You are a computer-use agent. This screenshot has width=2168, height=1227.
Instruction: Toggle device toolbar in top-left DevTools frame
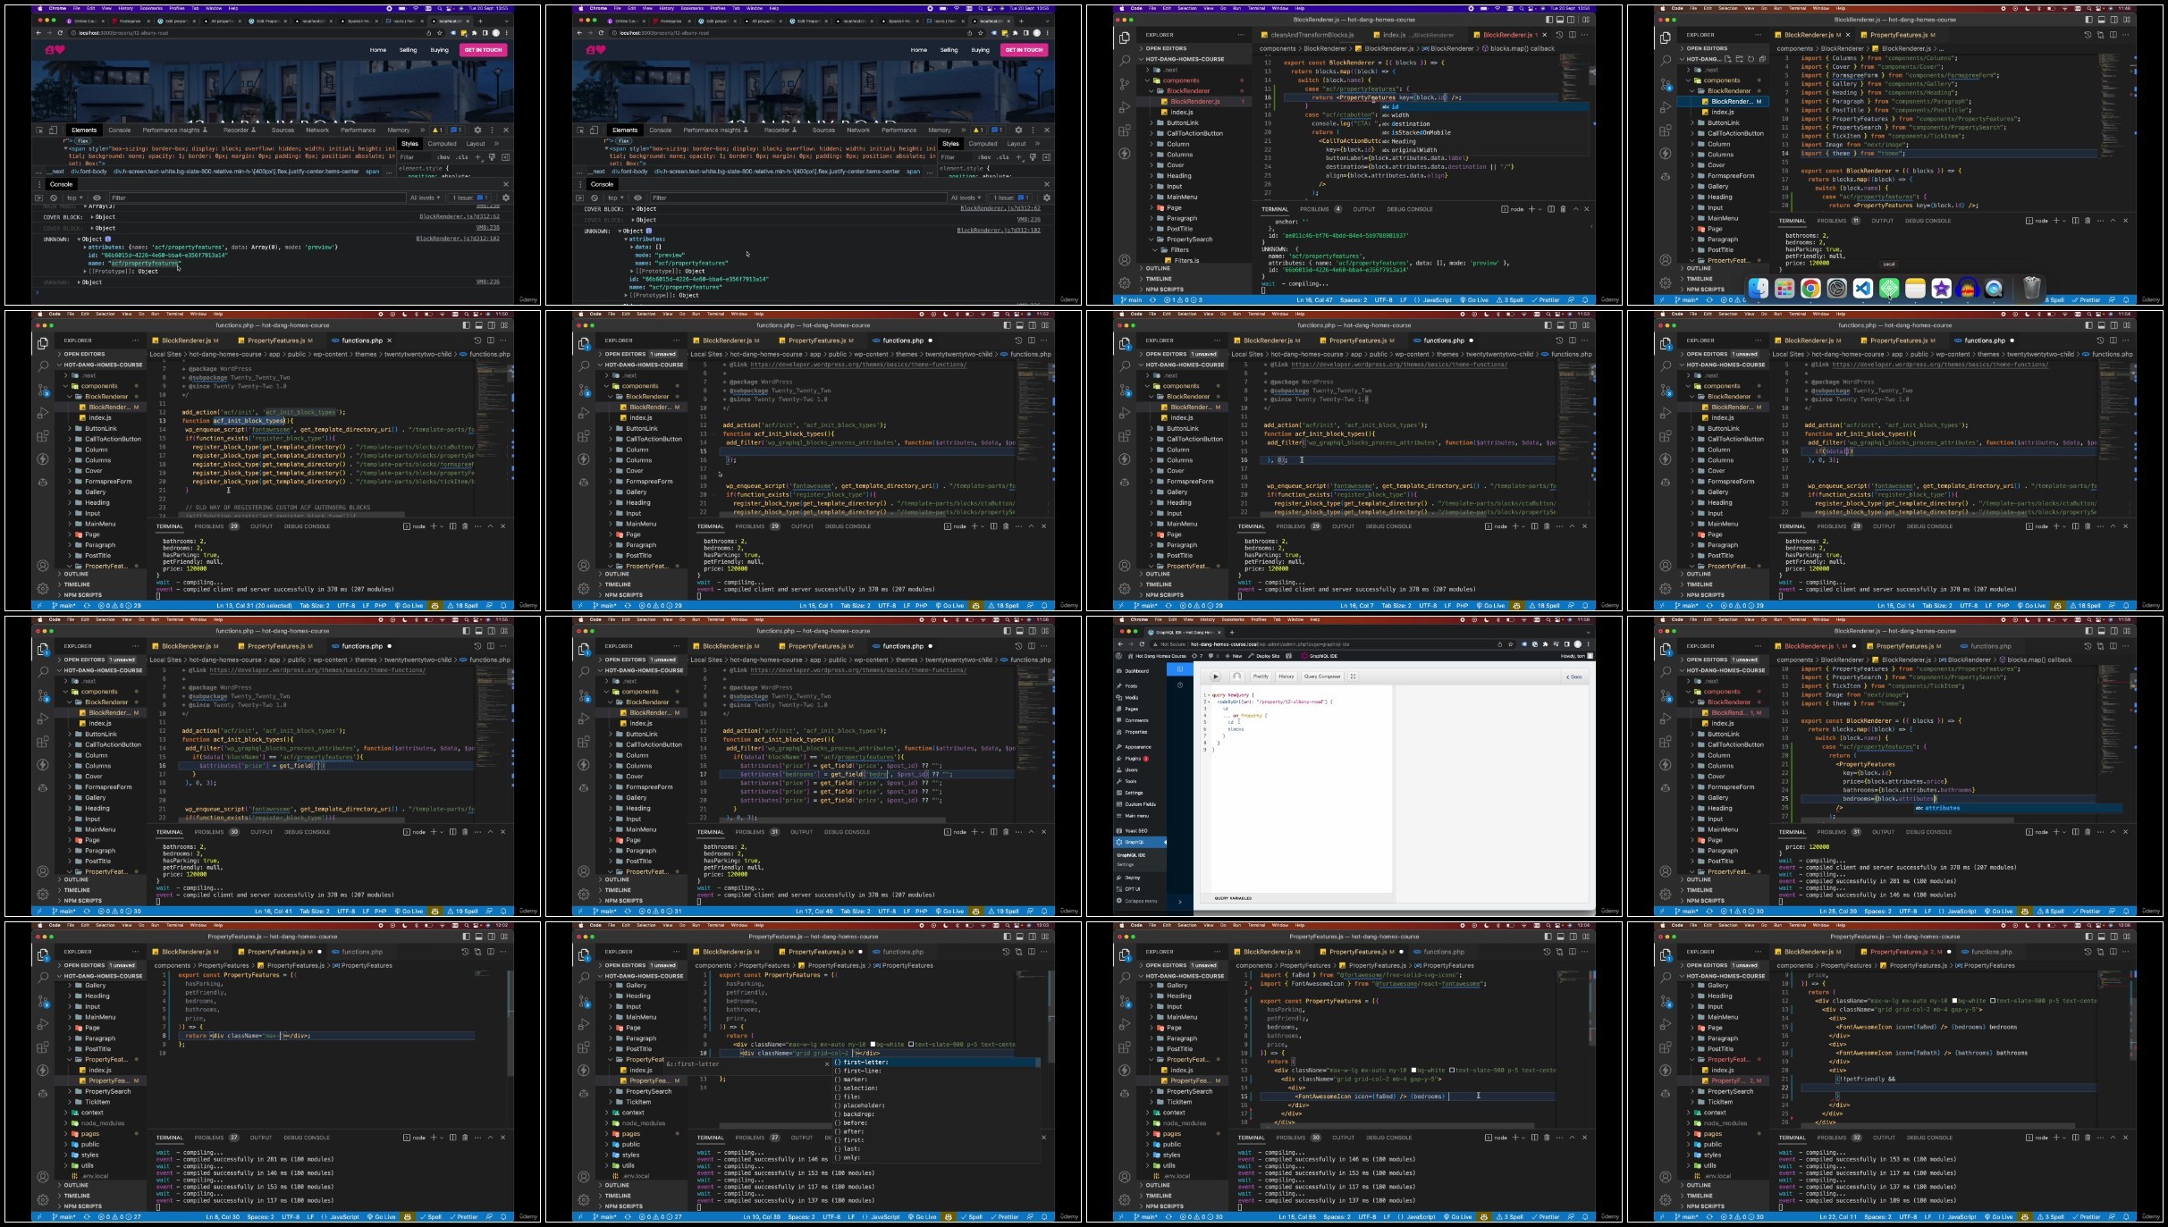point(53,130)
